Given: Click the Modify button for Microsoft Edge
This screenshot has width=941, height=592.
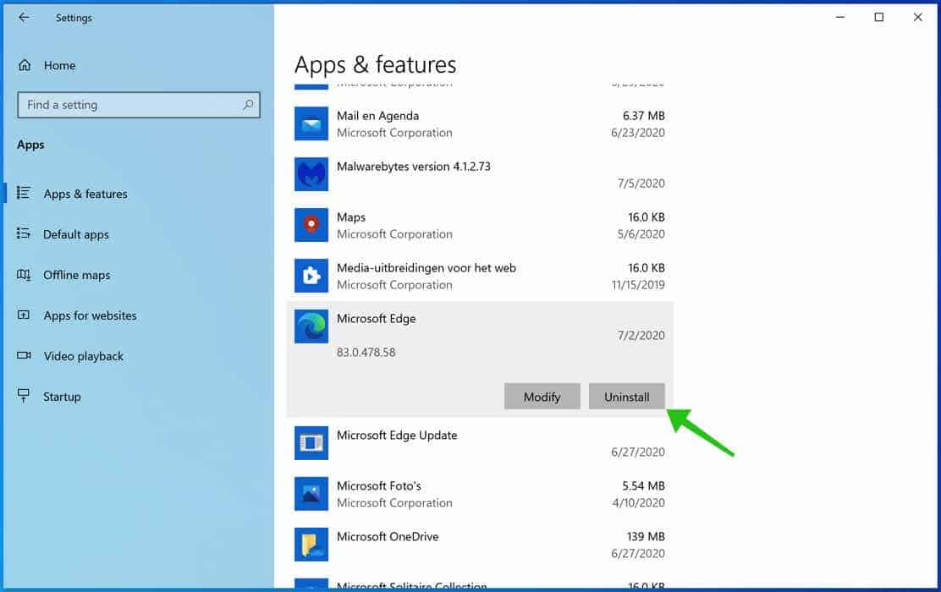Looking at the screenshot, I should coord(542,396).
